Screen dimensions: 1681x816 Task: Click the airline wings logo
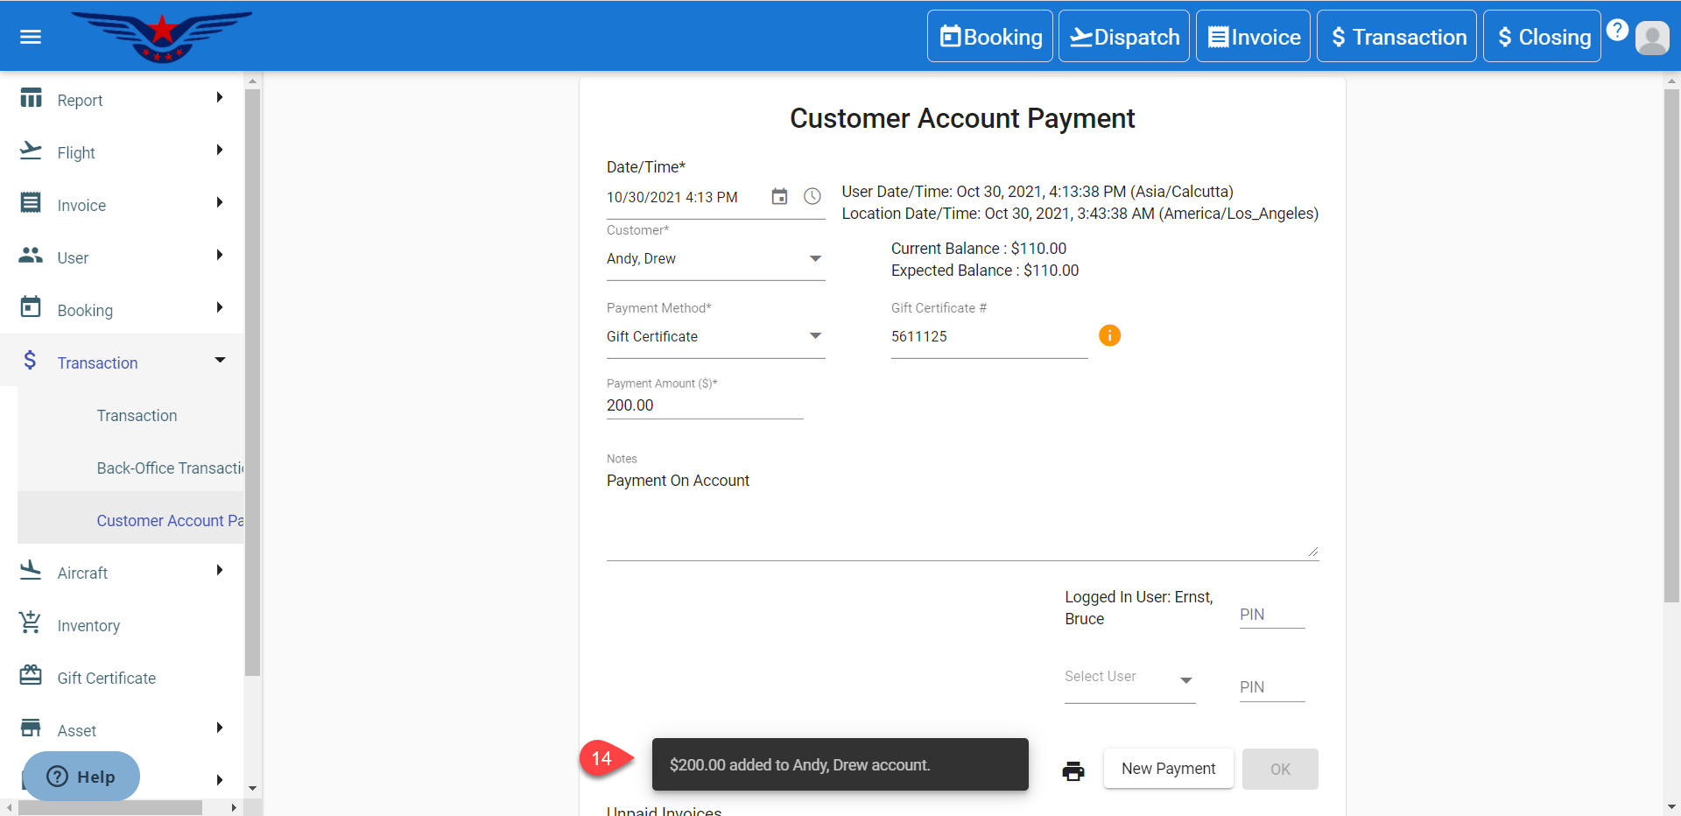pos(161,37)
